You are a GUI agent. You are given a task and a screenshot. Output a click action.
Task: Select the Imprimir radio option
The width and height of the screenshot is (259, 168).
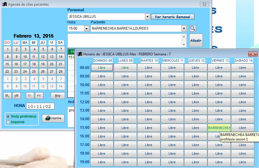[8, 122]
